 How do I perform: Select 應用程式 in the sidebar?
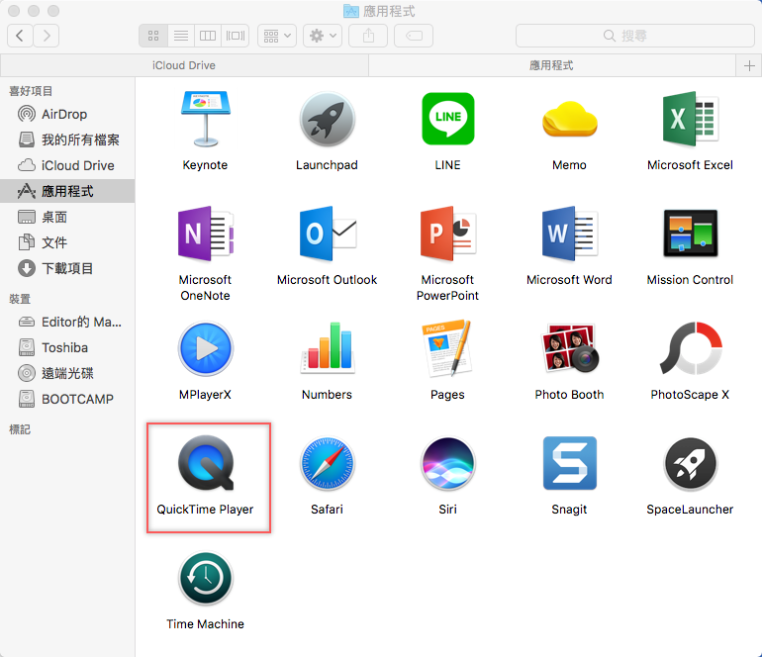(x=67, y=192)
